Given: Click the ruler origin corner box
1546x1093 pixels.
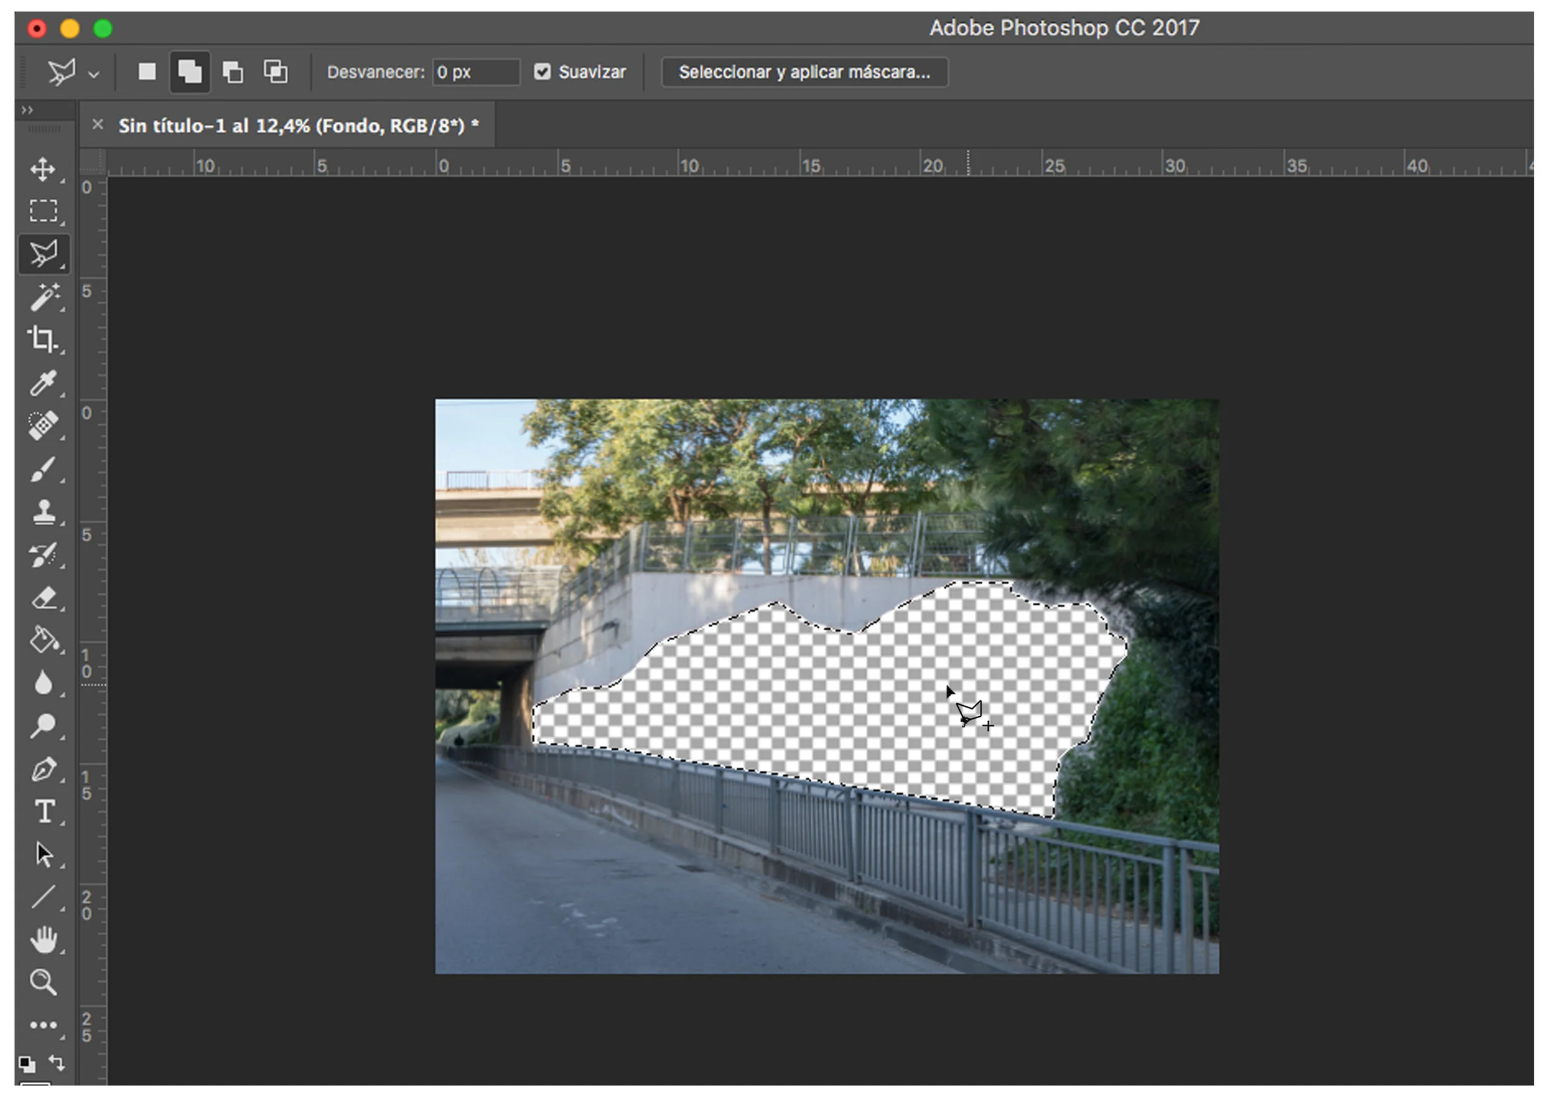Looking at the screenshot, I should click(x=93, y=162).
